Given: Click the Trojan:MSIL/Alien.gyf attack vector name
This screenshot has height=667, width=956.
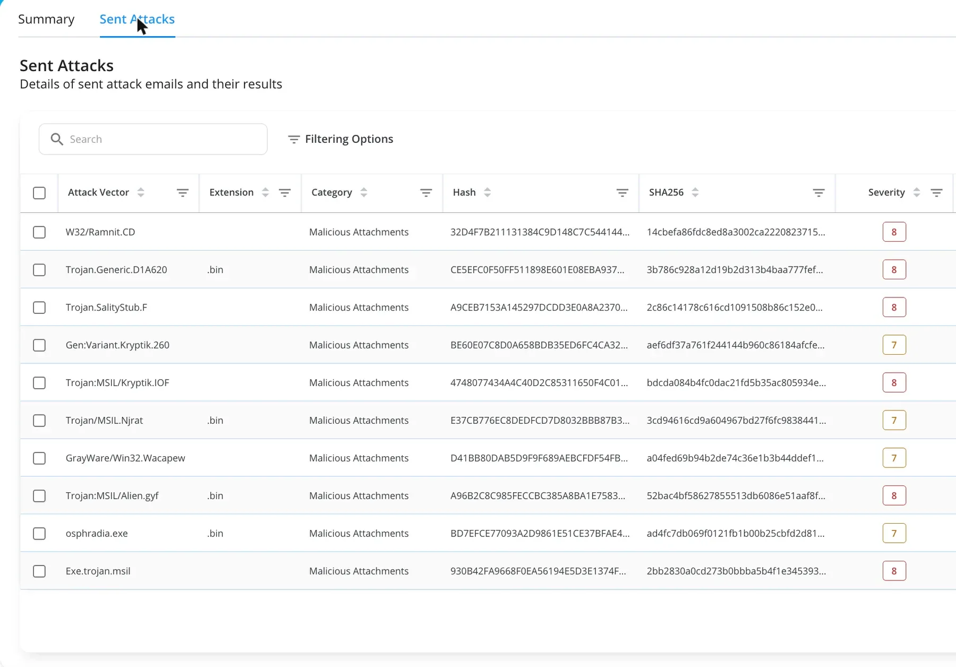Looking at the screenshot, I should 112,496.
